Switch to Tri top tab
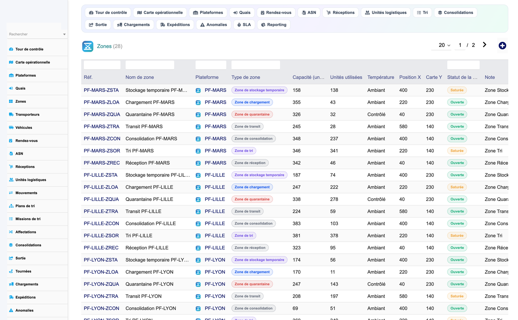 422,13
